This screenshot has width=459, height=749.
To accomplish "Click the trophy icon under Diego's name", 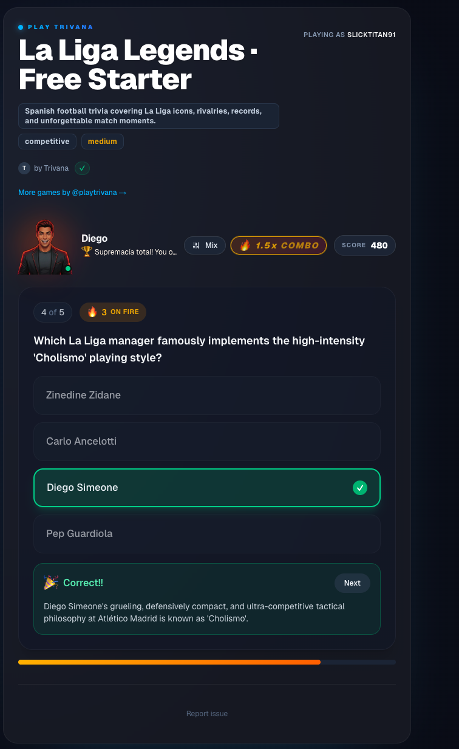I will pos(86,251).
